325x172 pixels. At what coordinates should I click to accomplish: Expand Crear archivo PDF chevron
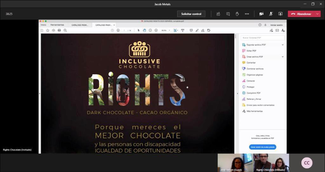282,57
